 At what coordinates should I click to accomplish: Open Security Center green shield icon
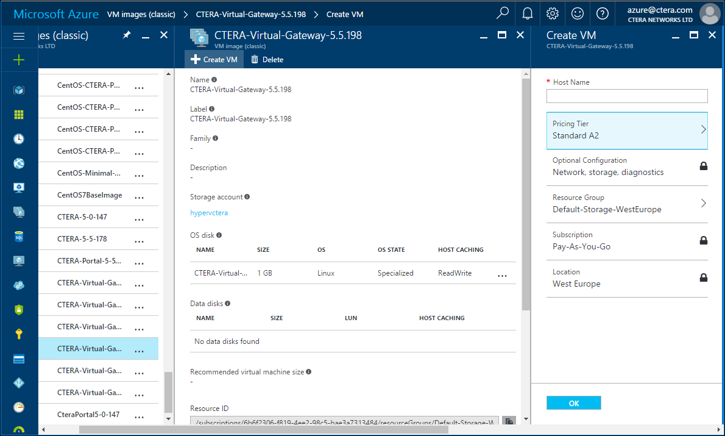click(x=19, y=310)
